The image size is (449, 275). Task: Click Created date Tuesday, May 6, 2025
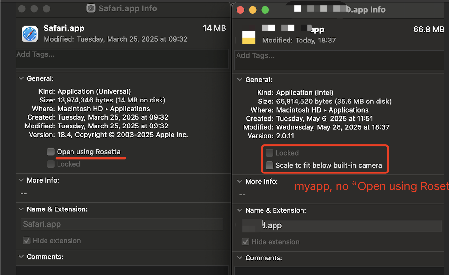pyautogui.click(x=325, y=119)
